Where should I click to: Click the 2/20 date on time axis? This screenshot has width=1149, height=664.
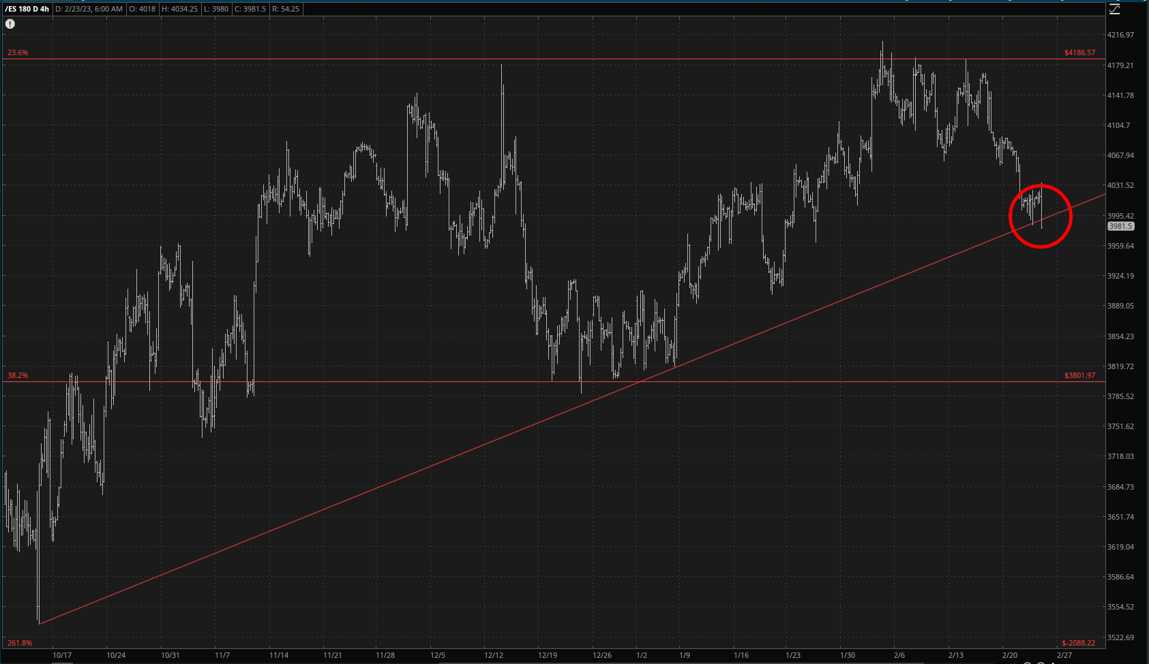tap(1009, 655)
